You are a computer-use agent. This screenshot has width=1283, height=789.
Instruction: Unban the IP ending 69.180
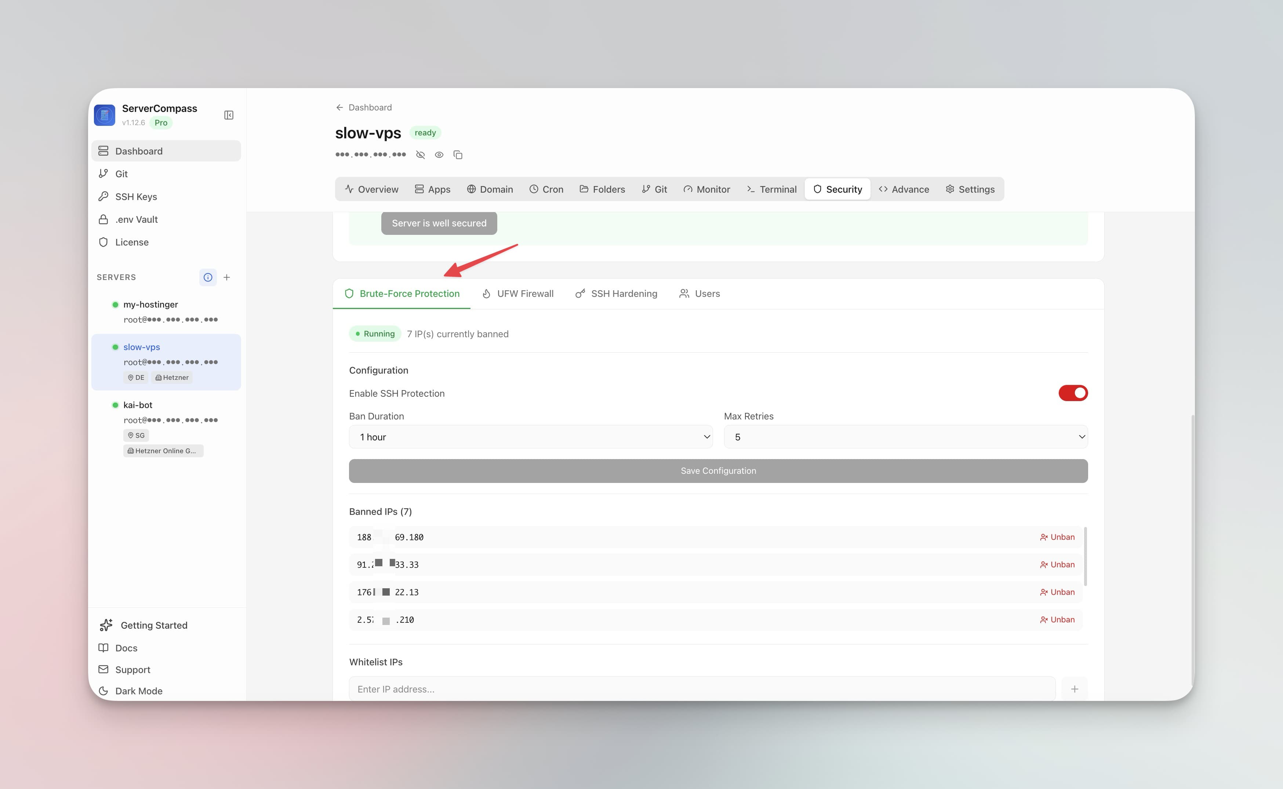tap(1057, 537)
